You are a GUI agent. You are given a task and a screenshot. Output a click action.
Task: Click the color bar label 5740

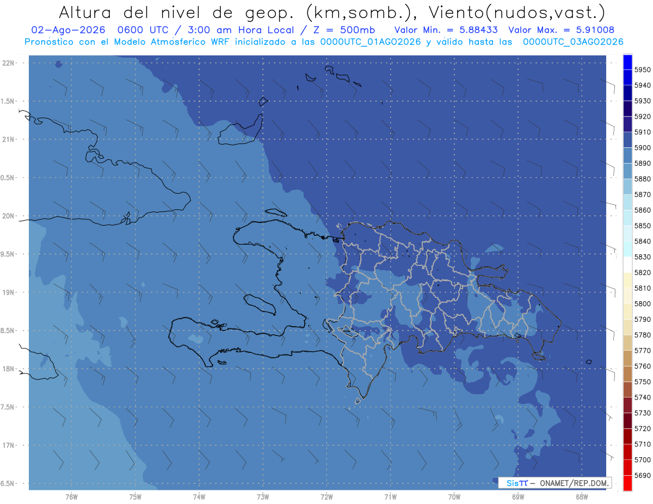643,397
